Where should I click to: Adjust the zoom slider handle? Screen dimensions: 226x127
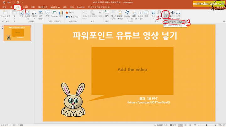point(207,125)
